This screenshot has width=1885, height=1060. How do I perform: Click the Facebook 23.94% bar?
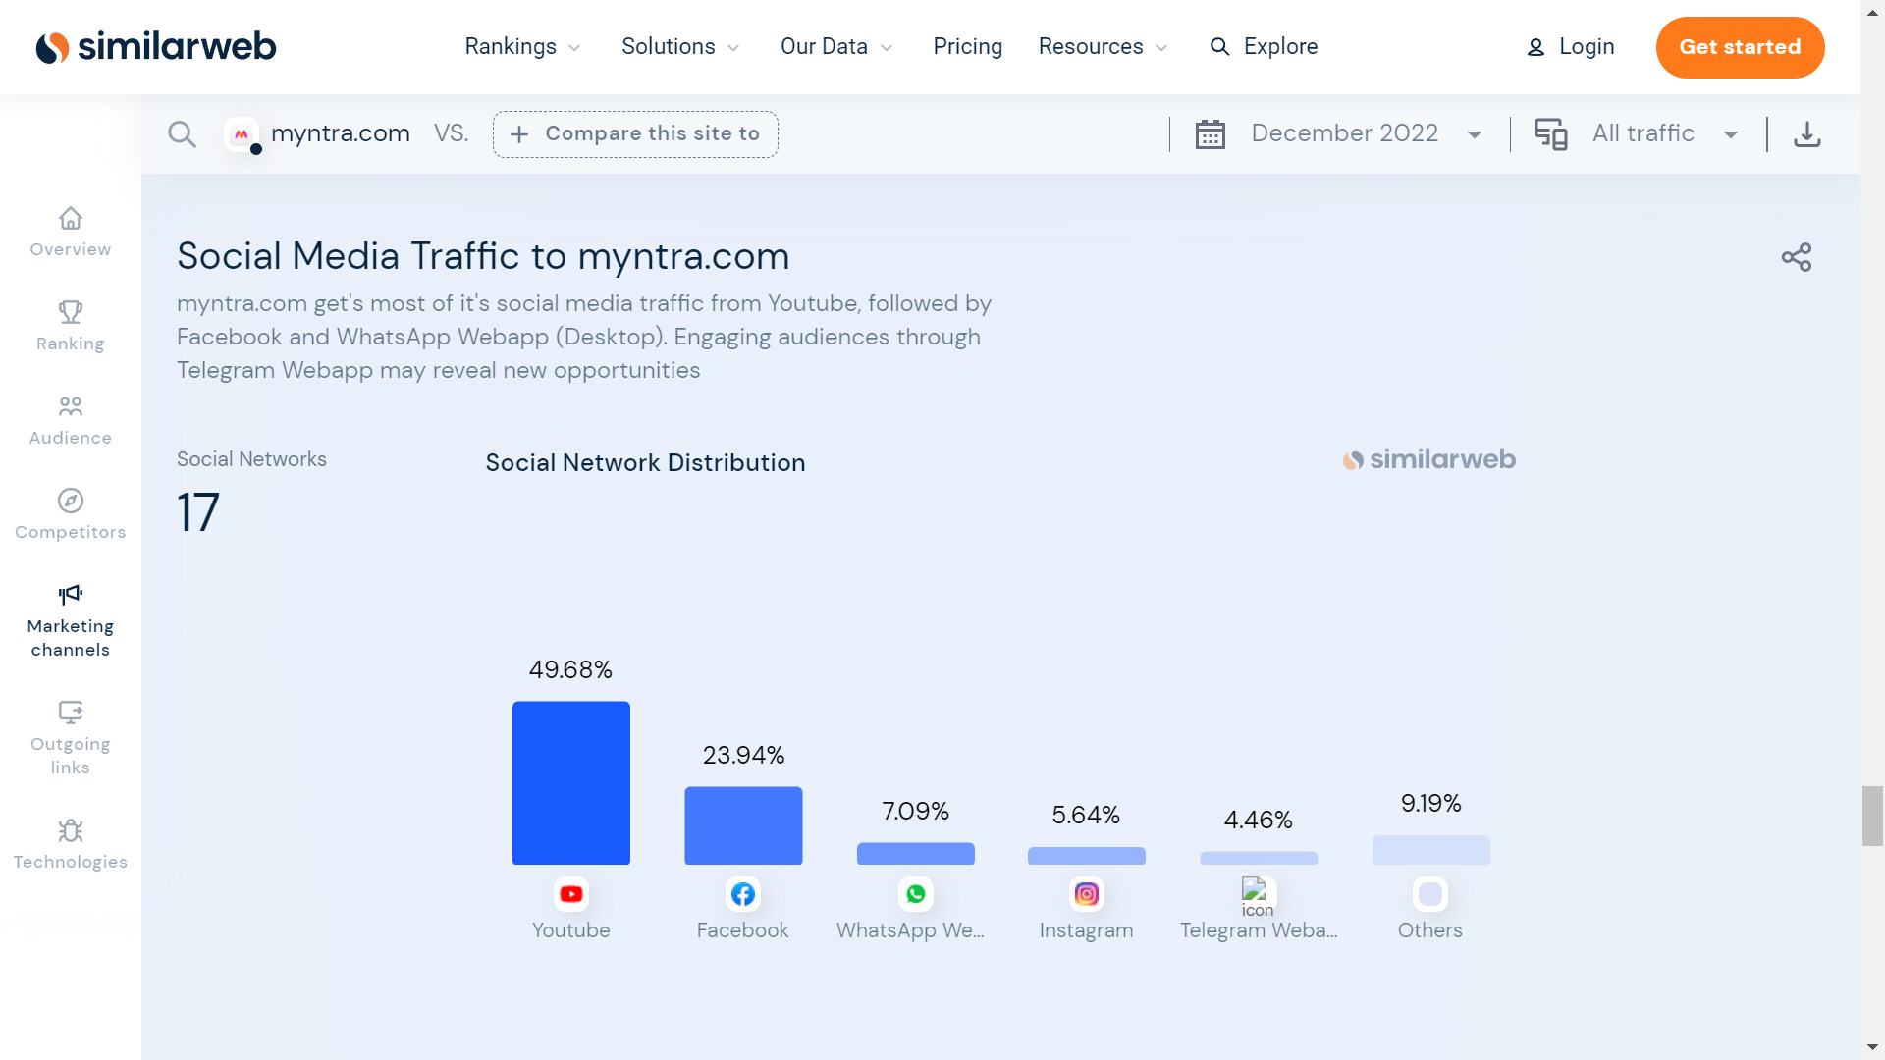click(743, 825)
